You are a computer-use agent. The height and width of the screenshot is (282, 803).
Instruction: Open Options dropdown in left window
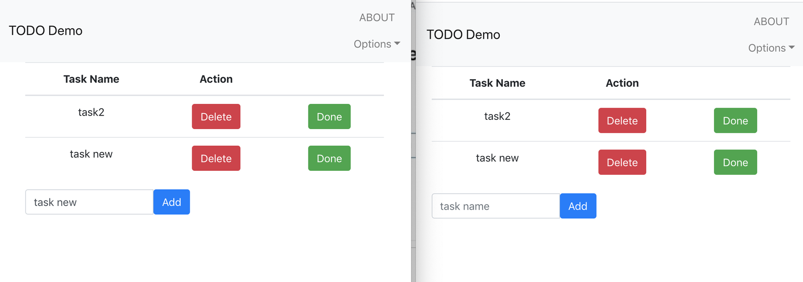(377, 44)
